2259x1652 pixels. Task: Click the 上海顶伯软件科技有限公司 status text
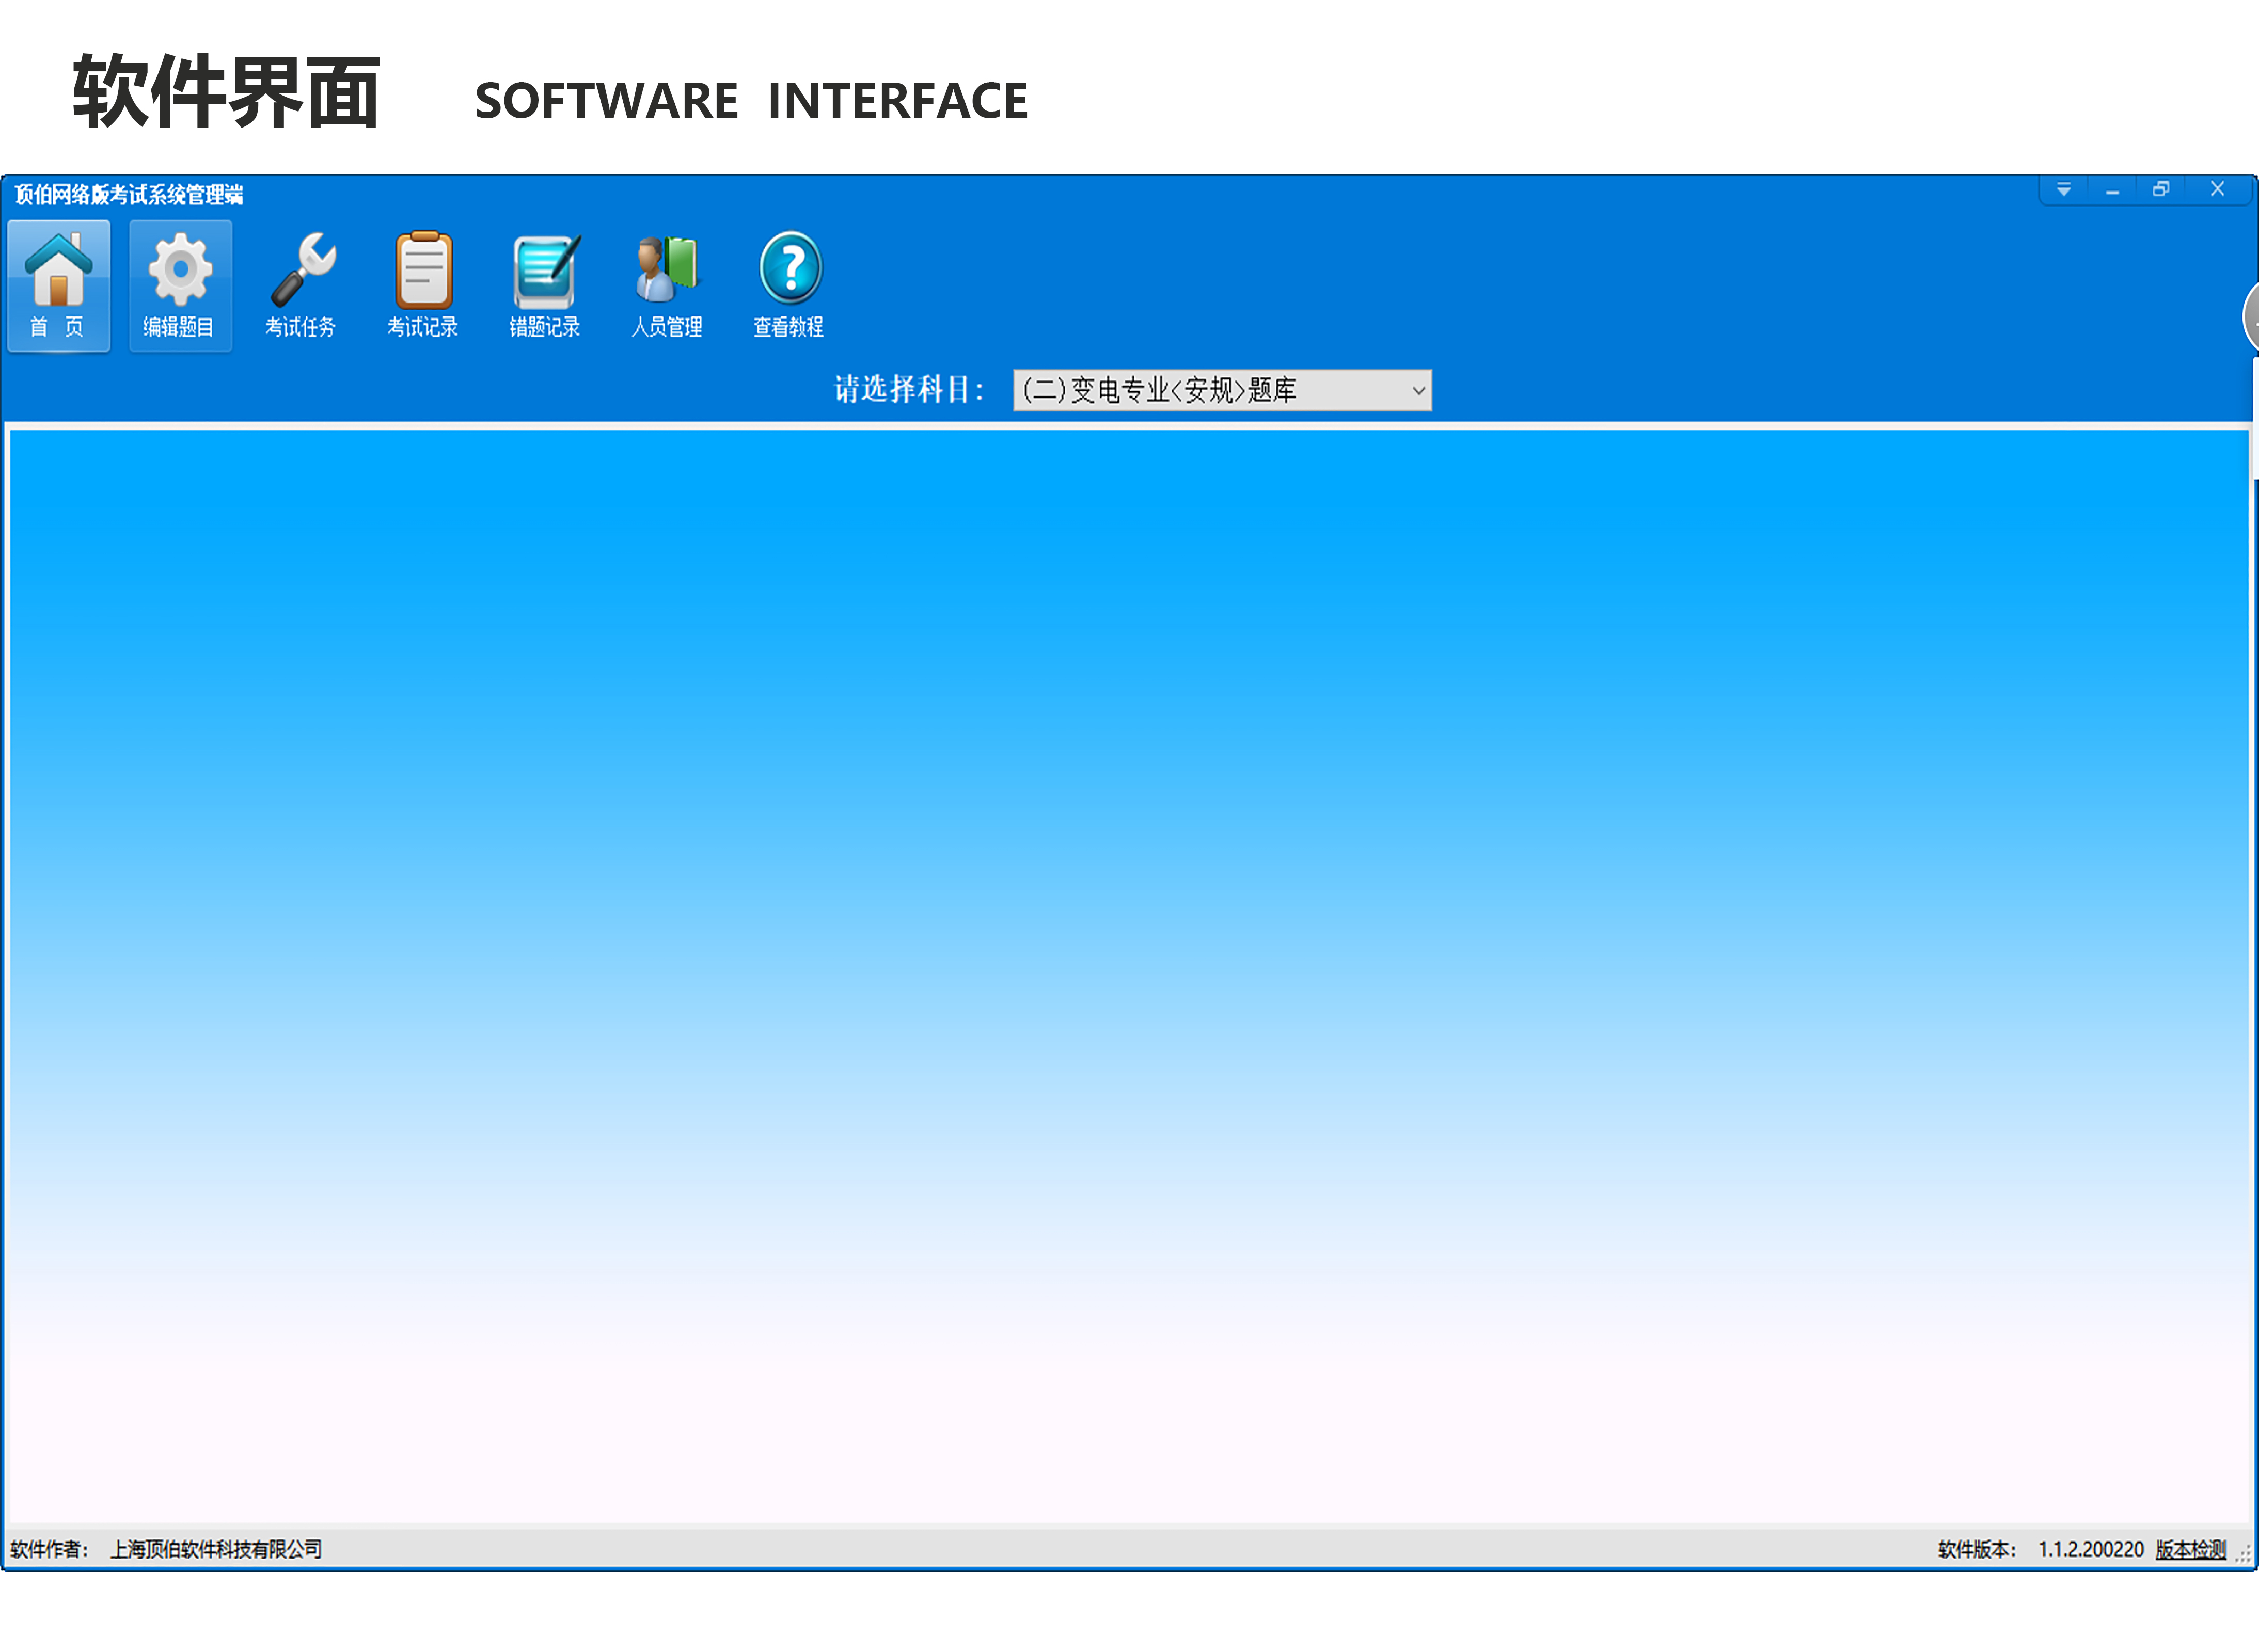216,1549
